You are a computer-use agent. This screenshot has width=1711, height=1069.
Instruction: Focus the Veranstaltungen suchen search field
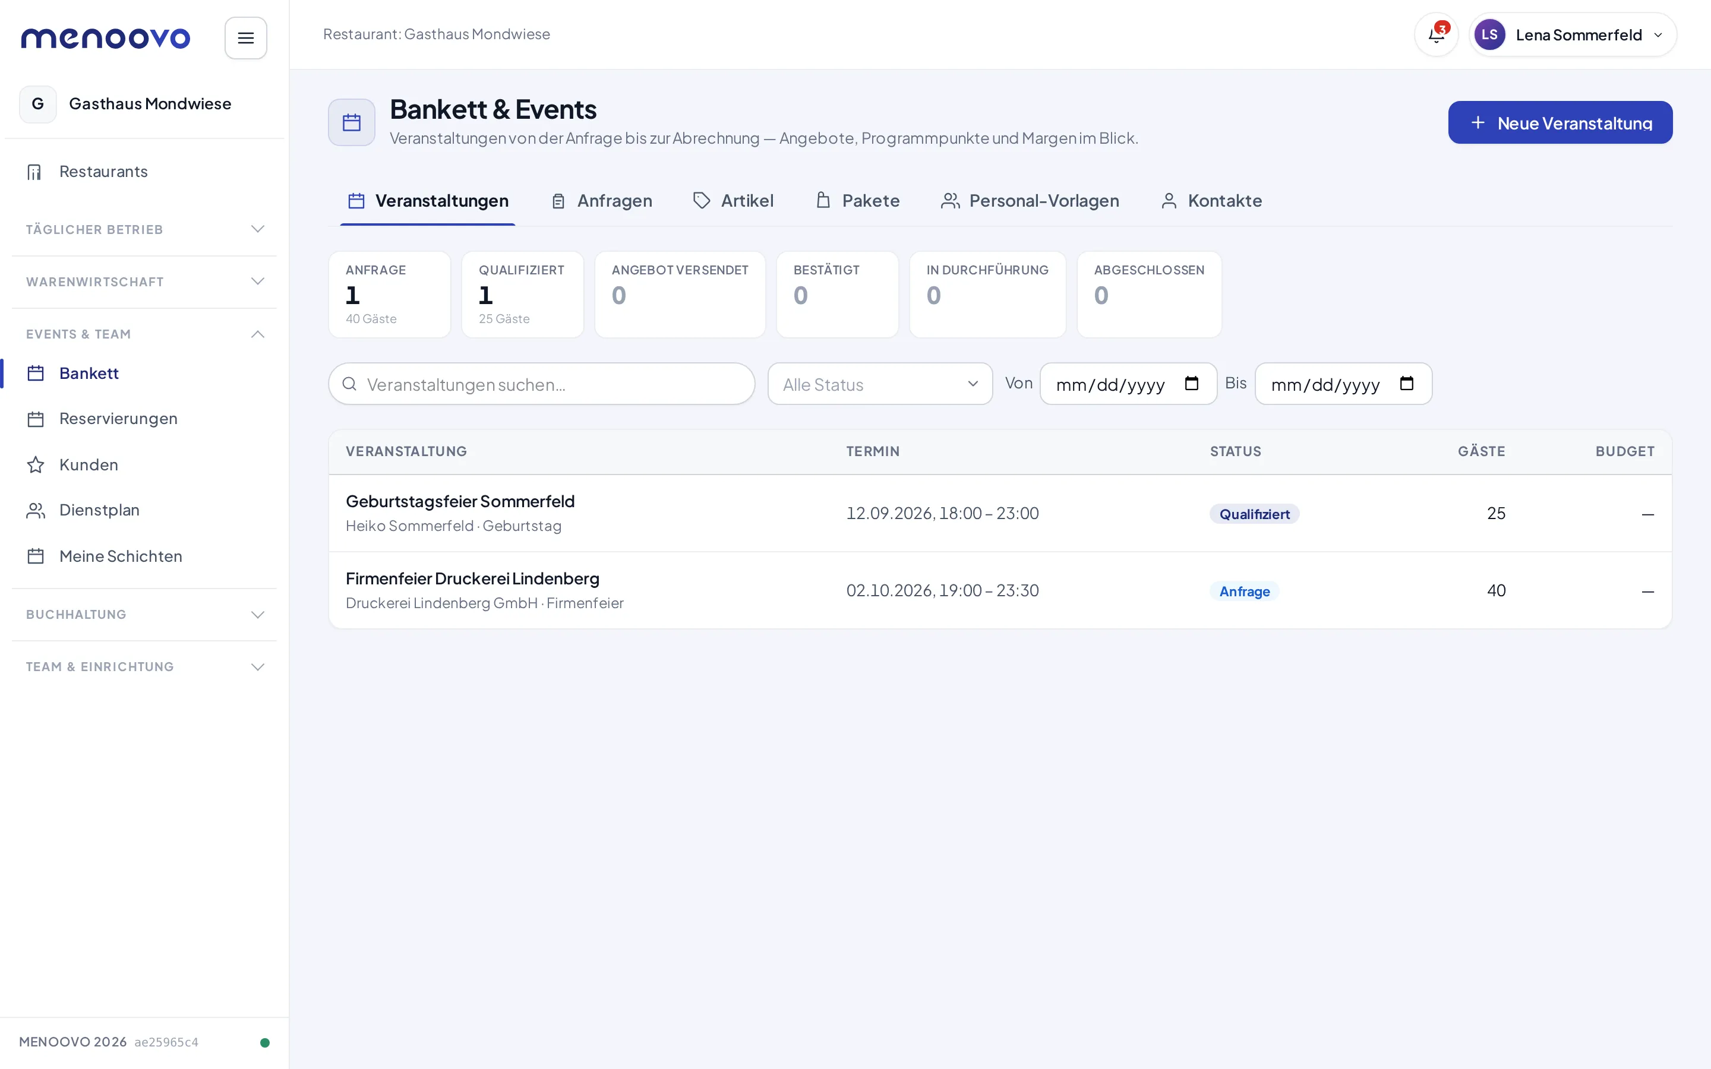tap(542, 384)
